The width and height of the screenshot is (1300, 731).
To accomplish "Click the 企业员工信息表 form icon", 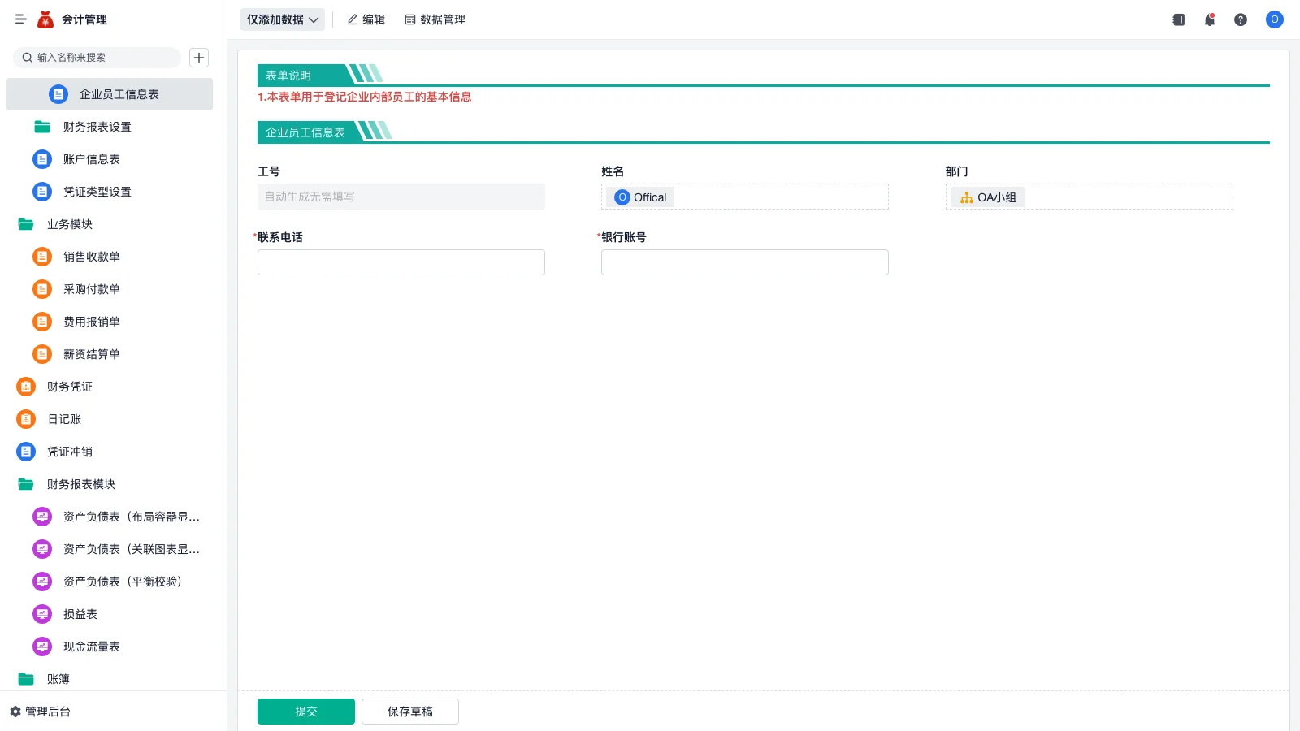I will click(58, 94).
